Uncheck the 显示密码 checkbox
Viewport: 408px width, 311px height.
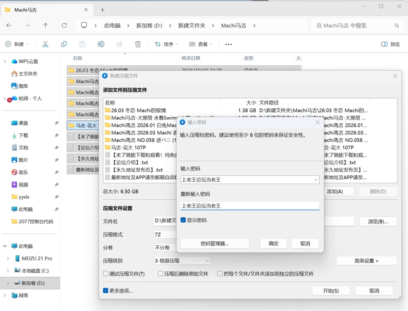click(183, 220)
